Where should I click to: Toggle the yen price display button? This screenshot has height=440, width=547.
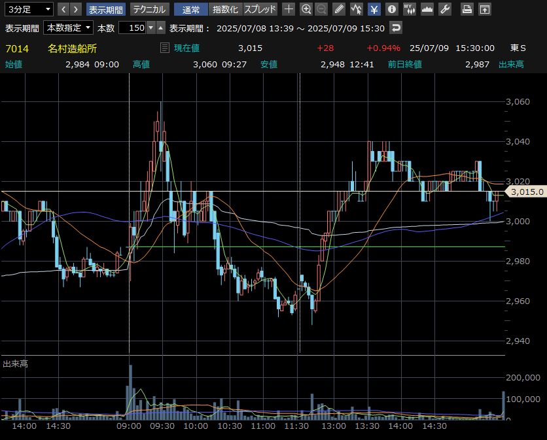coord(374,9)
